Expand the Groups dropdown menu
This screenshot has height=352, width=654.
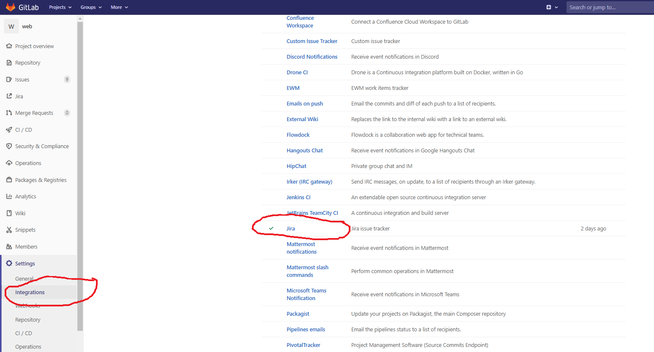point(91,7)
